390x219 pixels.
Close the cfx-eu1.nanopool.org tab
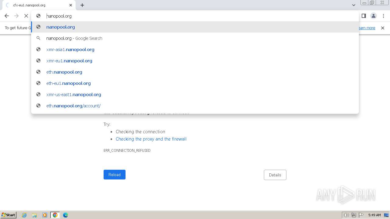(71, 5)
